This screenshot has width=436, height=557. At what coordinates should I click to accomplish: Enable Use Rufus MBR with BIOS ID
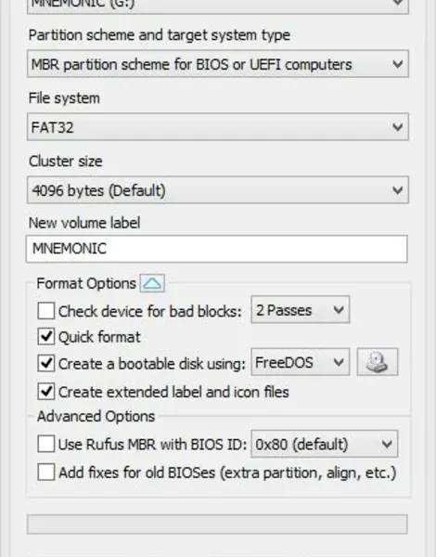(46, 444)
